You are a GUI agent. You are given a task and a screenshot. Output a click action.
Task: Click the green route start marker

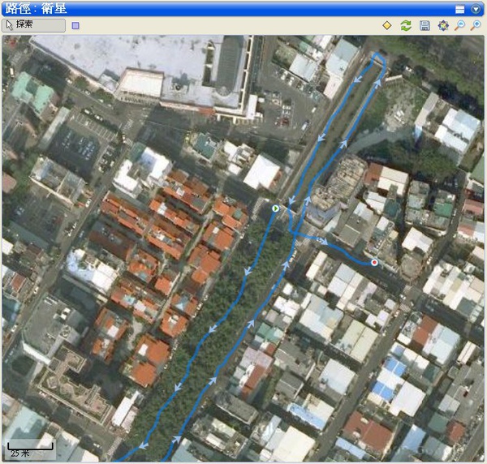pyautogui.click(x=275, y=208)
